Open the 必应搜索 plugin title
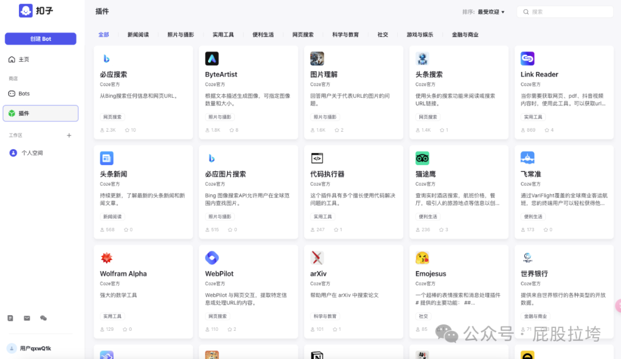621x359 pixels. click(113, 74)
